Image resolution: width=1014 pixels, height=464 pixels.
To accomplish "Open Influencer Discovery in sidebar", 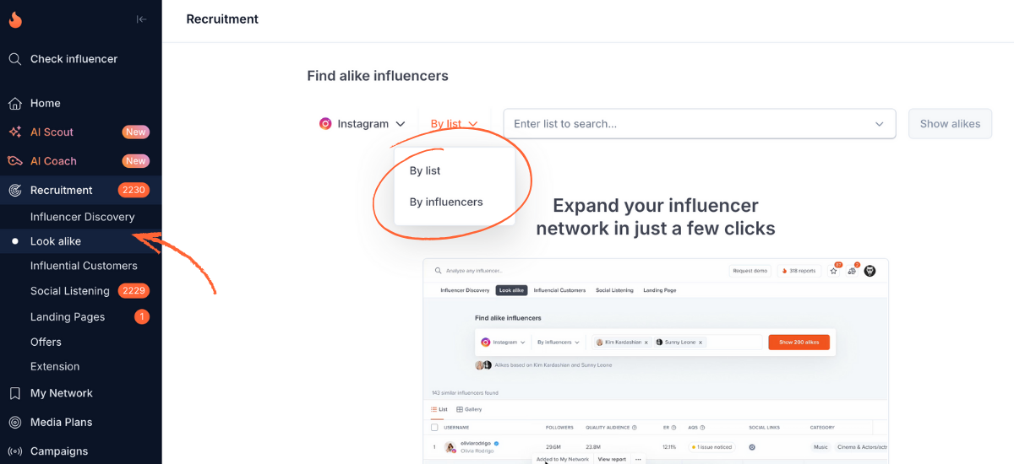I will [82, 217].
